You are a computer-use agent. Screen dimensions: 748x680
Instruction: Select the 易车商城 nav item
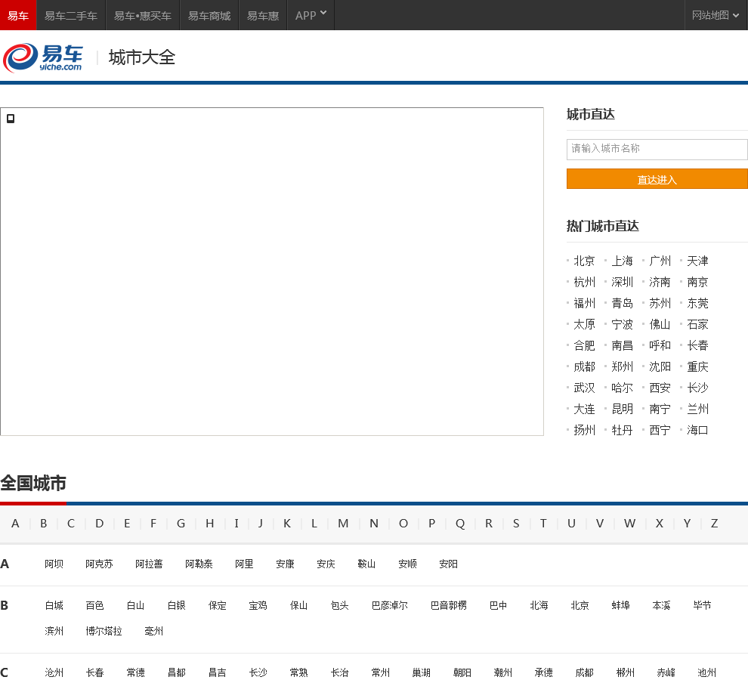pos(209,15)
